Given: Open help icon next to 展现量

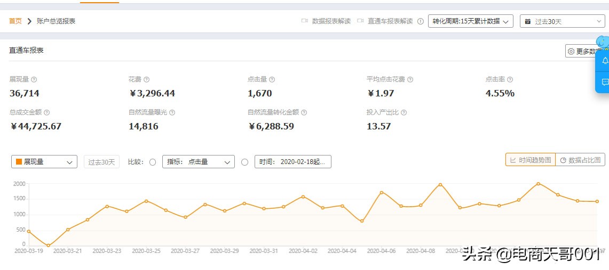Looking at the screenshot, I should [34, 79].
